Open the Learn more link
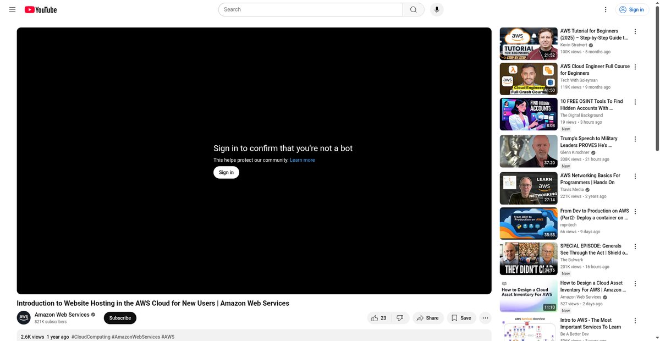Image resolution: width=660 pixels, height=341 pixels. [302, 160]
